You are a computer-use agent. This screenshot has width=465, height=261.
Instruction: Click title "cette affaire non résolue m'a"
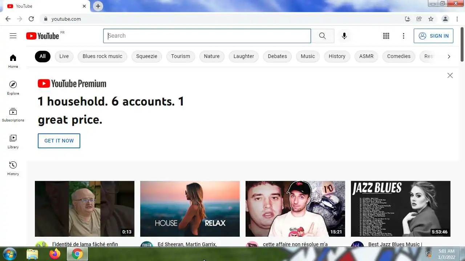point(295,244)
